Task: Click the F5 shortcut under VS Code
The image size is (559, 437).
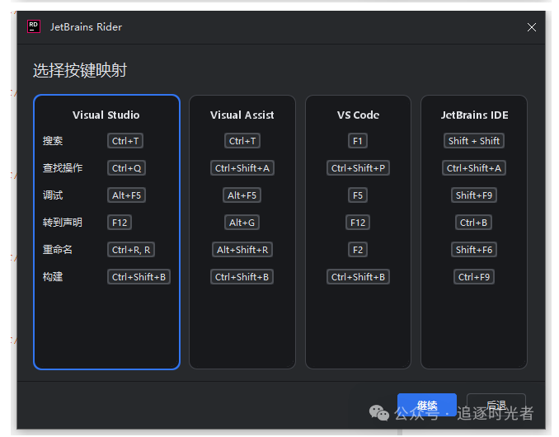Action: coord(358,195)
